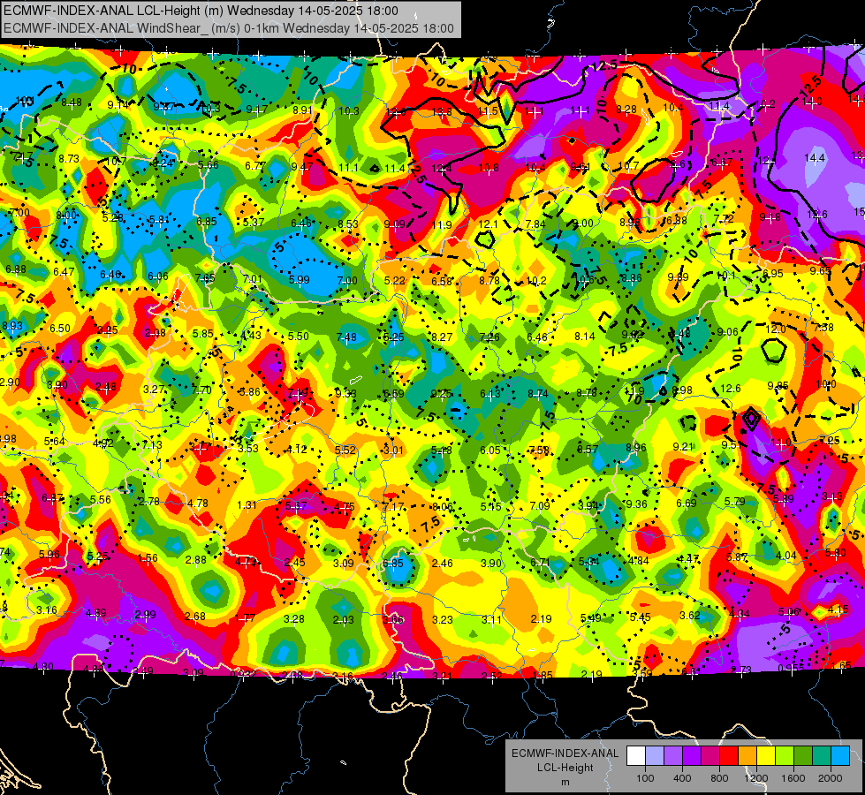Select the 1.31 value on the map
Viewport: 865px width, 795px height.
[x=247, y=504]
